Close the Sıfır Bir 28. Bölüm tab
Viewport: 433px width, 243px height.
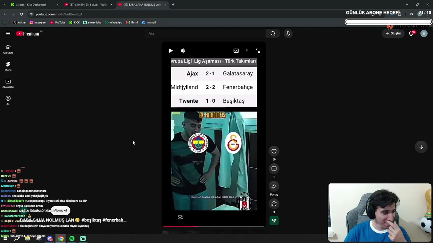point(111,5)
